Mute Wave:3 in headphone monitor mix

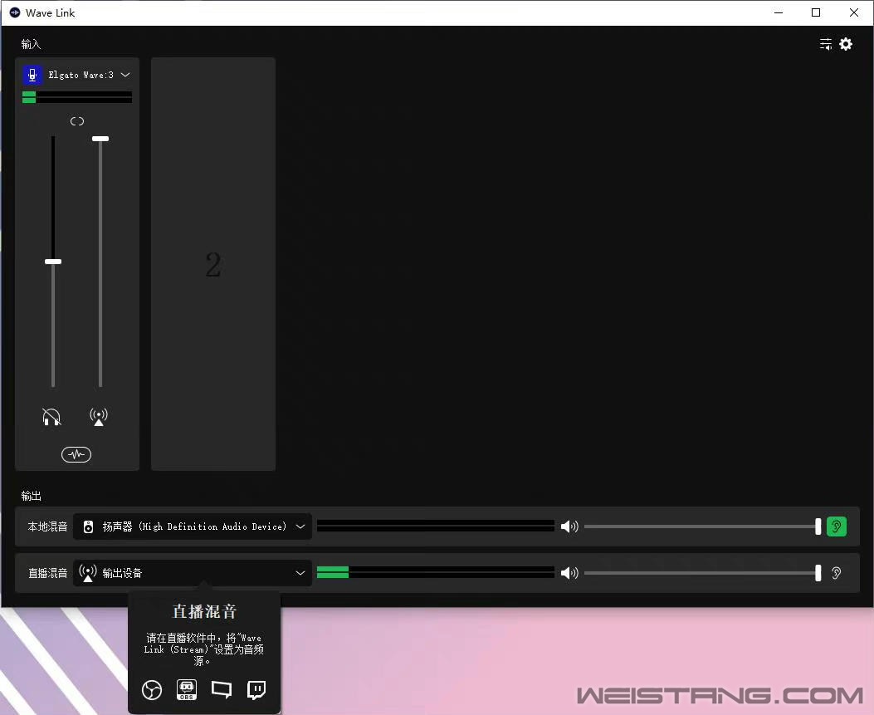tap(51, 417)
